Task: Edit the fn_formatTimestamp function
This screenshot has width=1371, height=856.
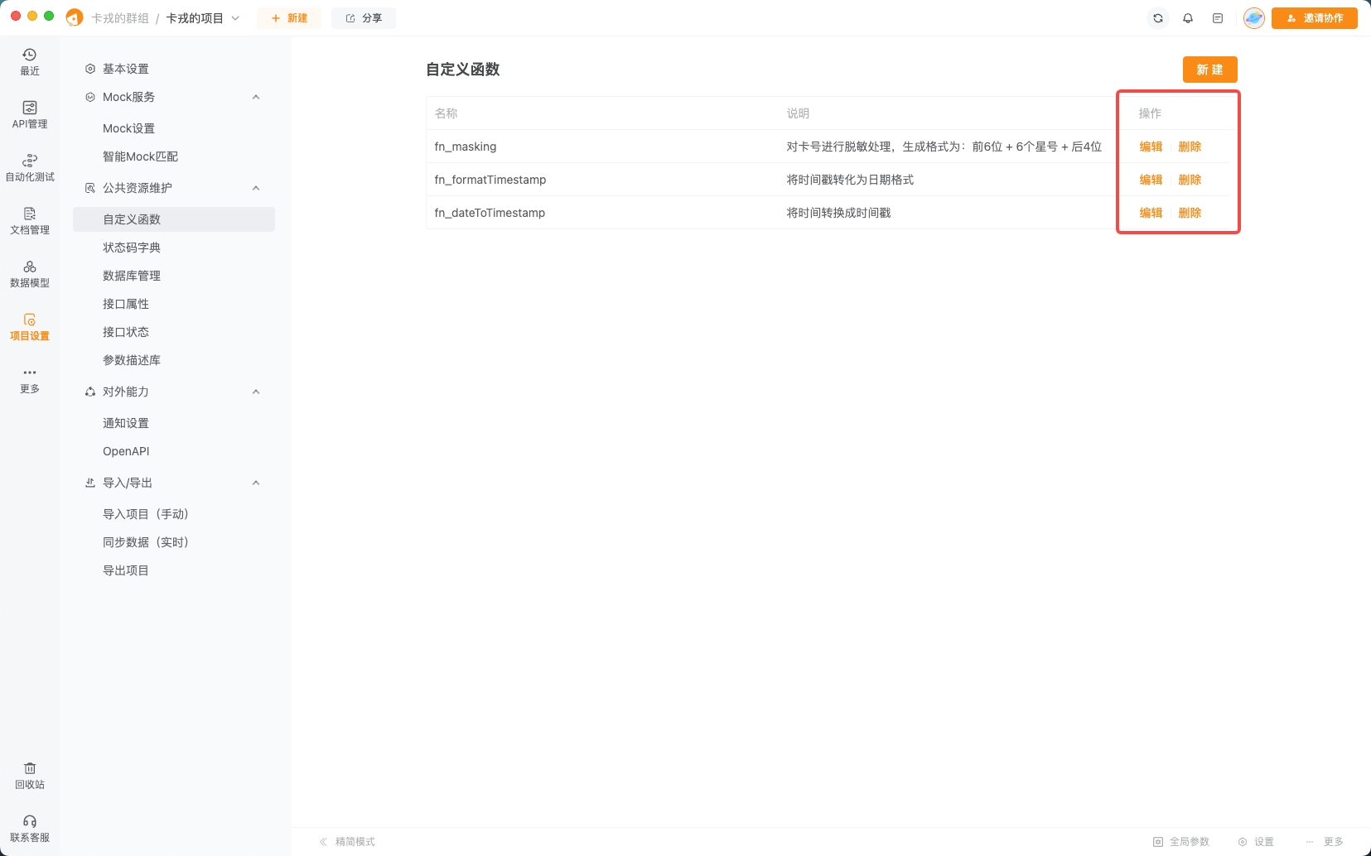Action: (1151, 180)
